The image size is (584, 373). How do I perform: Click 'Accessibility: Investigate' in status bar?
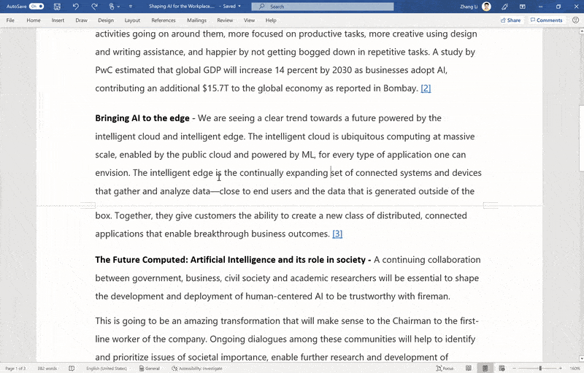click(x=197, y=369)
